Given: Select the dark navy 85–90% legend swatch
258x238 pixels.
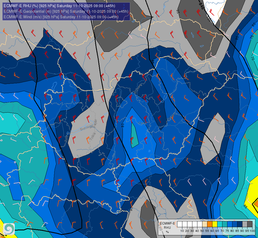Looking at the screenshot, I should [240, 224].
